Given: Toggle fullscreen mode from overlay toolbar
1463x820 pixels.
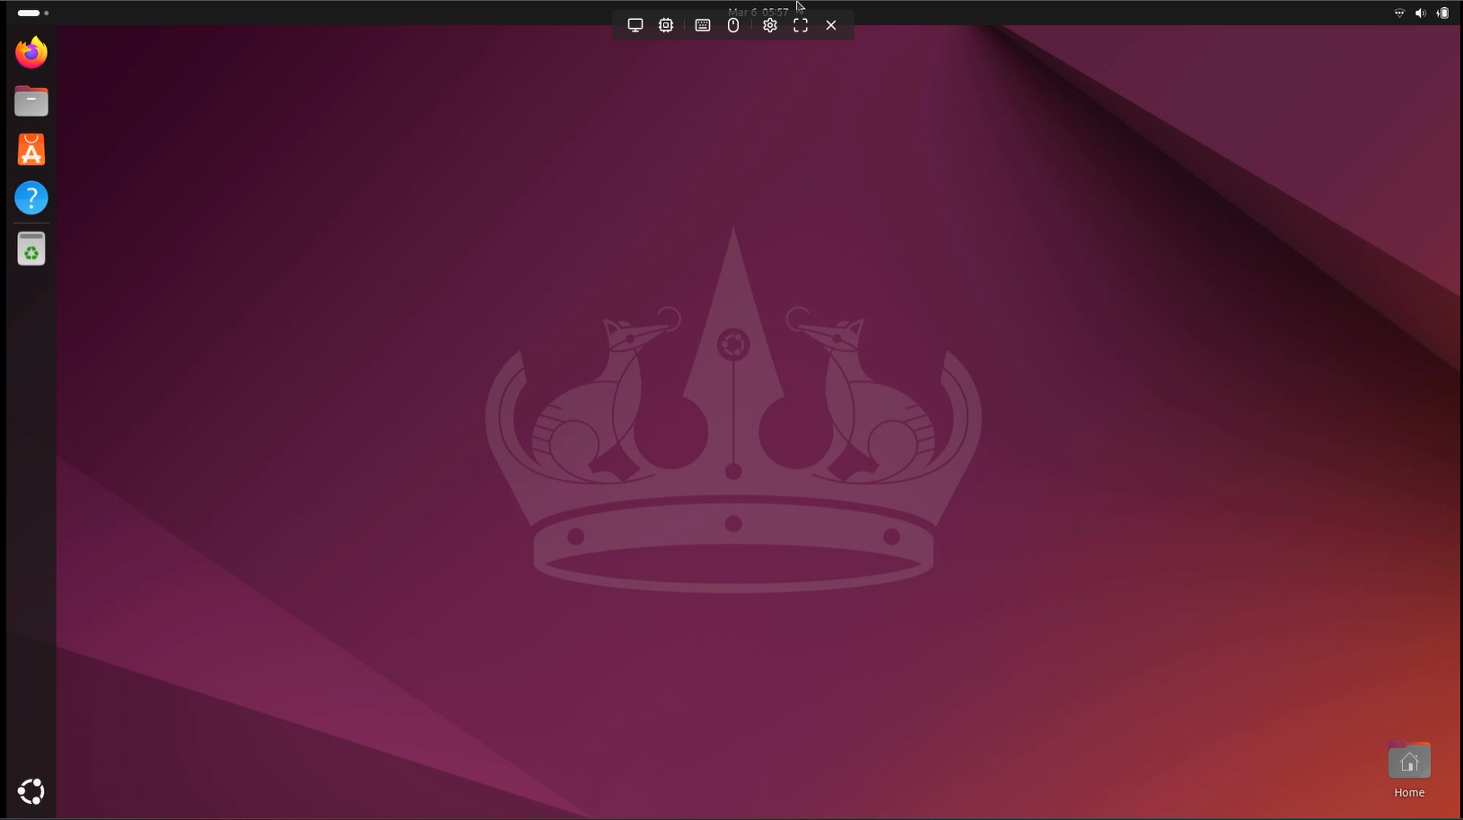Looking at the screenshot, I should tap(801, 25).
